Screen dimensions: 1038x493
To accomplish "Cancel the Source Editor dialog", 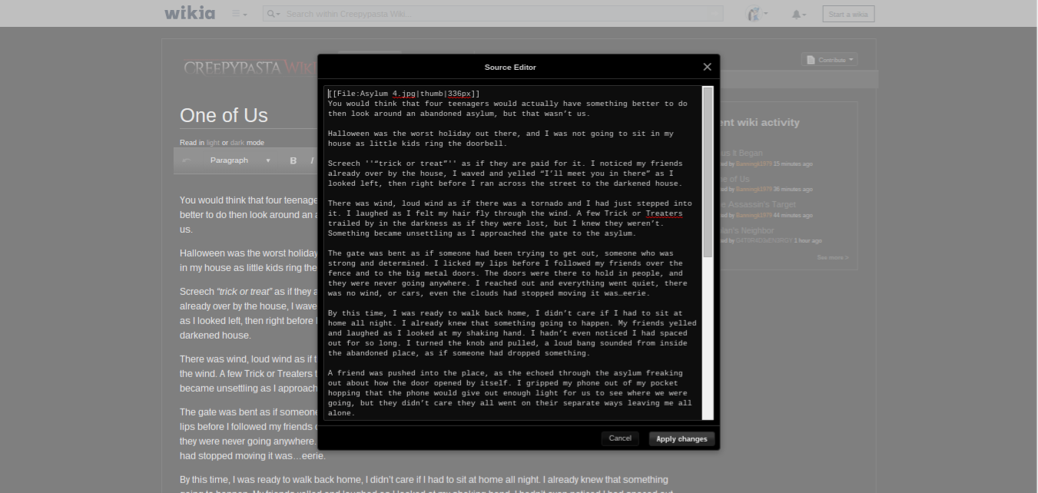I will (620, 438).
